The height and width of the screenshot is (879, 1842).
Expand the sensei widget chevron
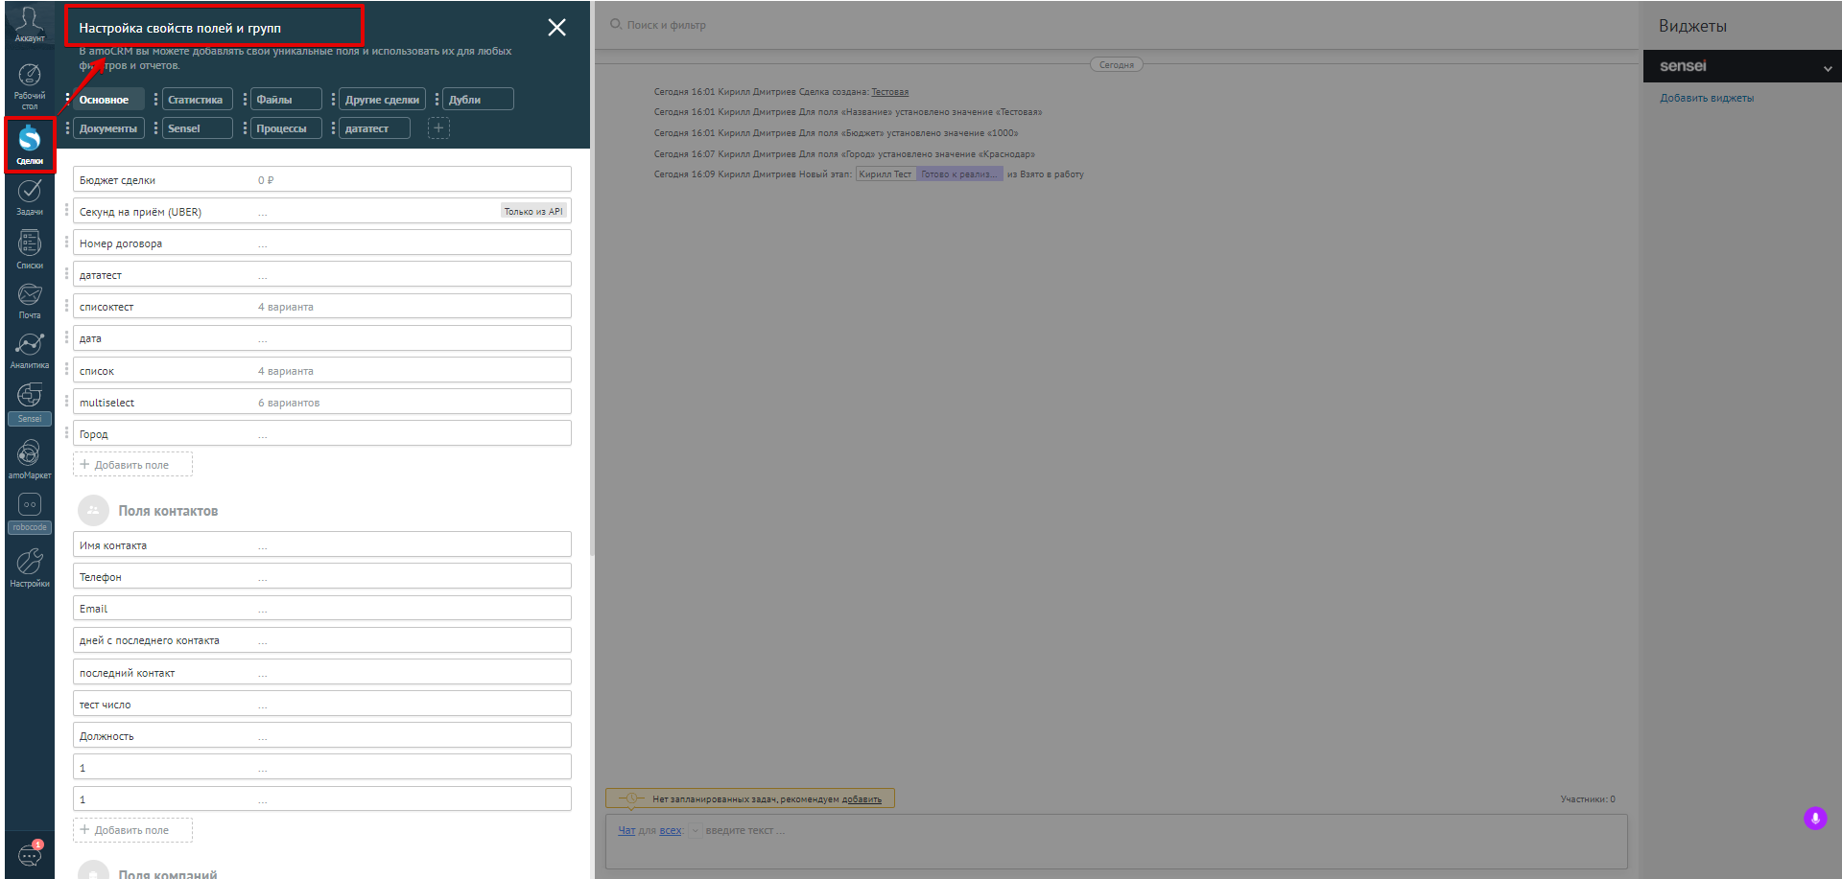click(1828, 68)
